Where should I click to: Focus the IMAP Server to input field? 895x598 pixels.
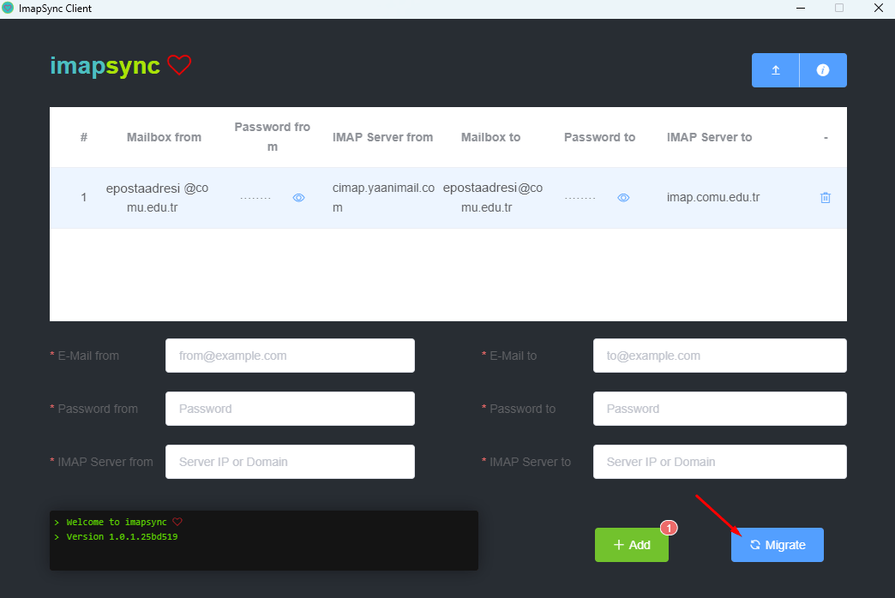720,462
